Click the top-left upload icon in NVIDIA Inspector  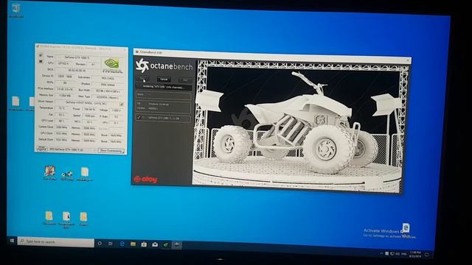(41, 55)
